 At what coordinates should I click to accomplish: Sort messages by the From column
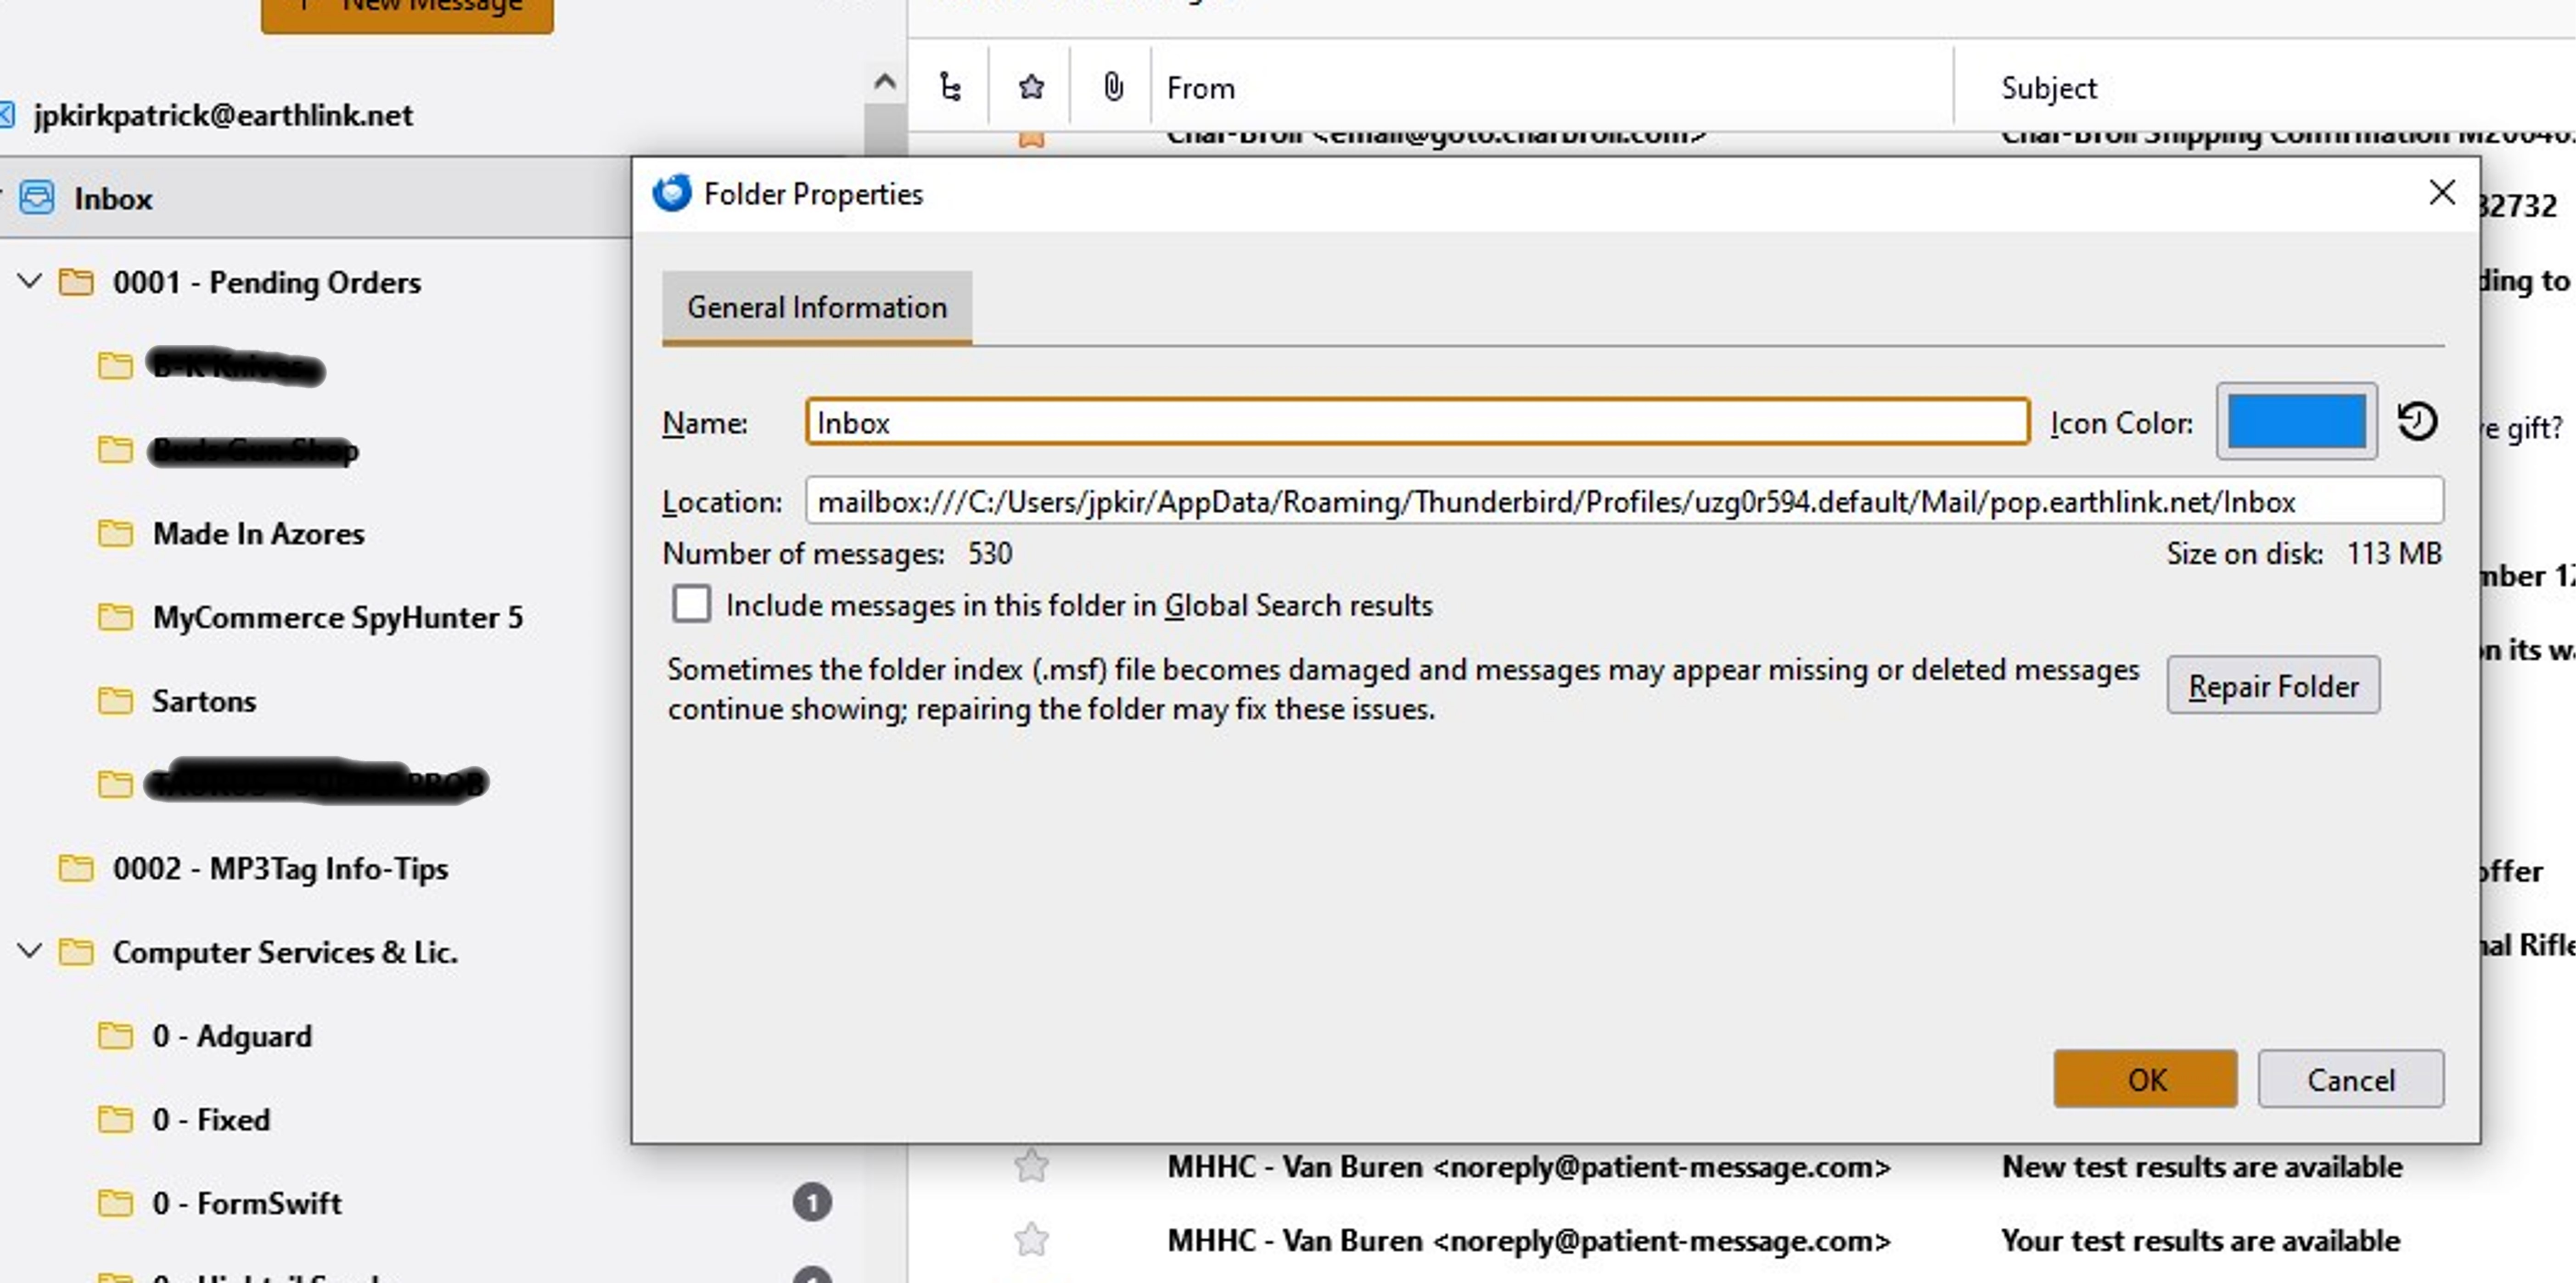1200,88
